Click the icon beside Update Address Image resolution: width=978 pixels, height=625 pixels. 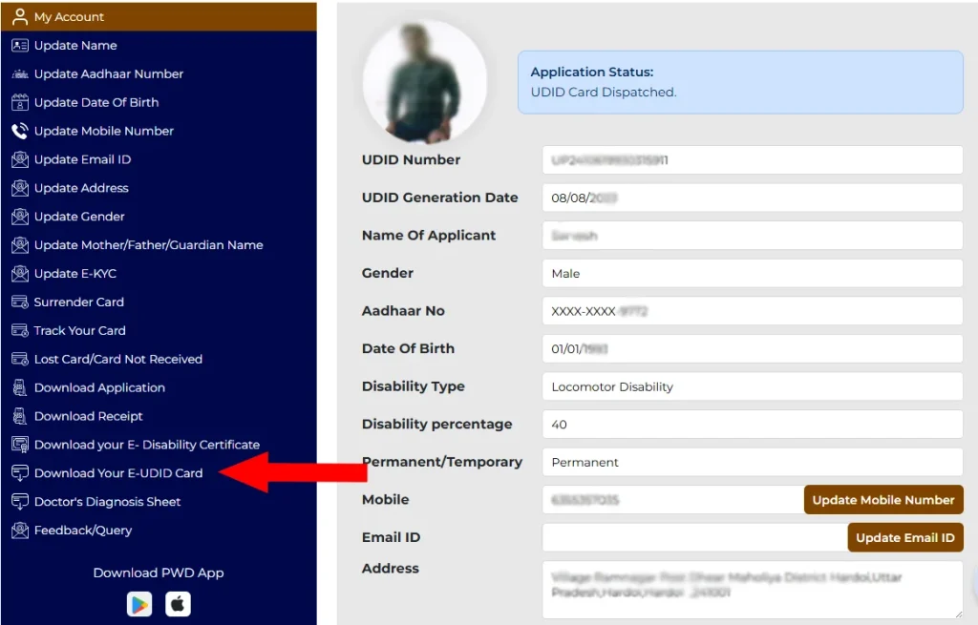tap(20, 188)
